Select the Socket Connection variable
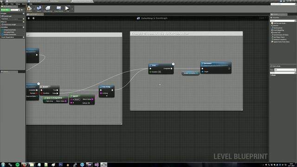The image size is (297, 167). (9, 35)
